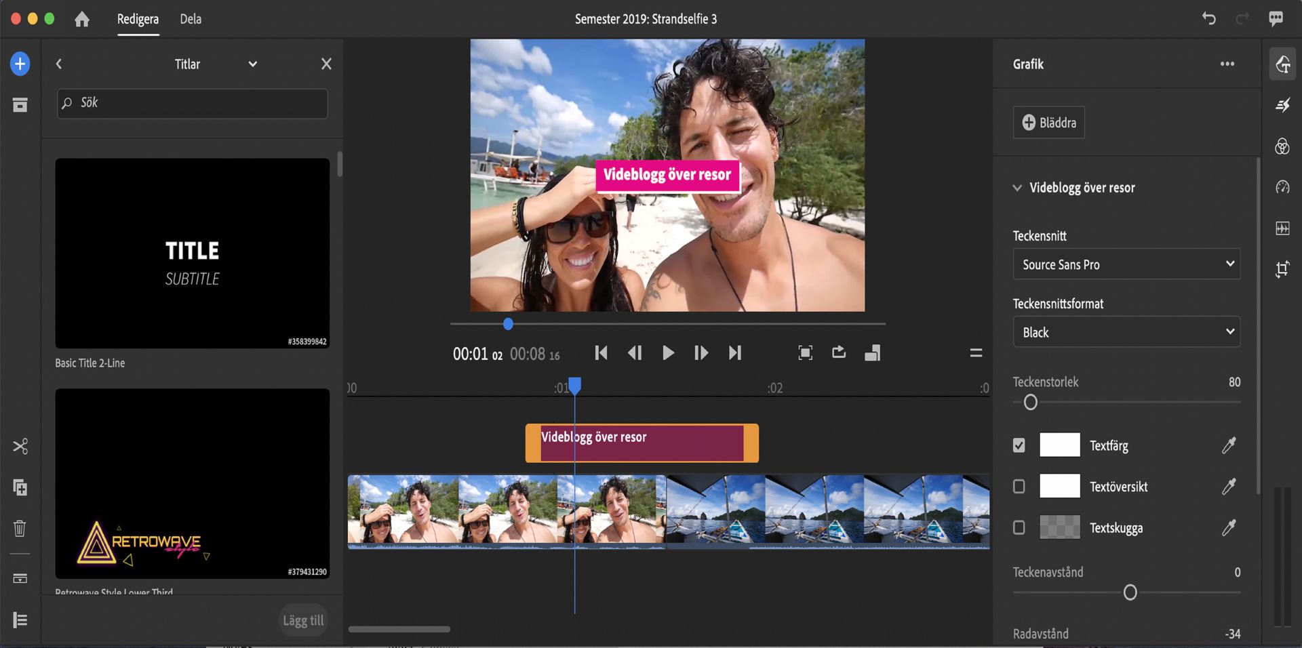Delete the selected clip with trash icon

click(x=20, y=528)
